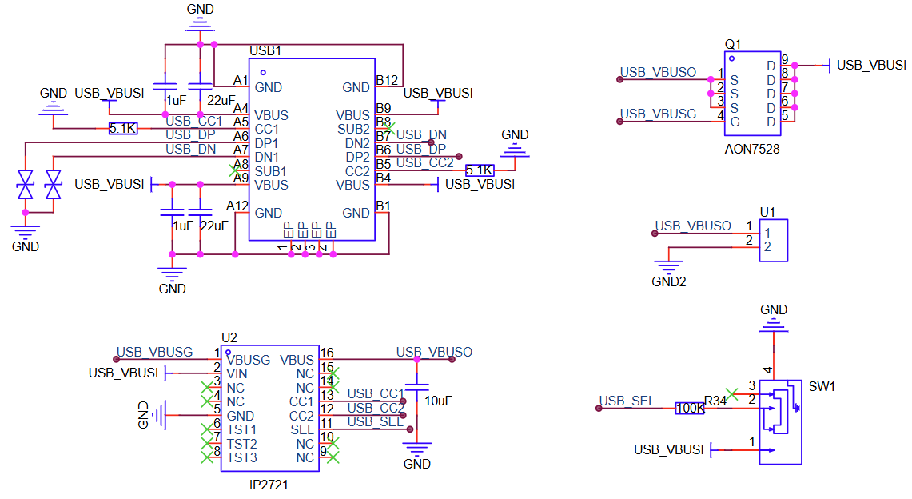Click the USB_VBUSG net label at Q1
Screen dimensions: 912x499
point(658,114)
